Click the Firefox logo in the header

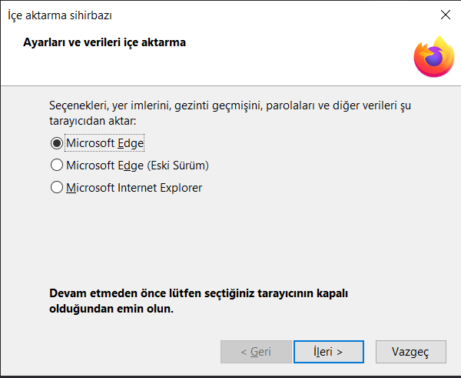433,56
